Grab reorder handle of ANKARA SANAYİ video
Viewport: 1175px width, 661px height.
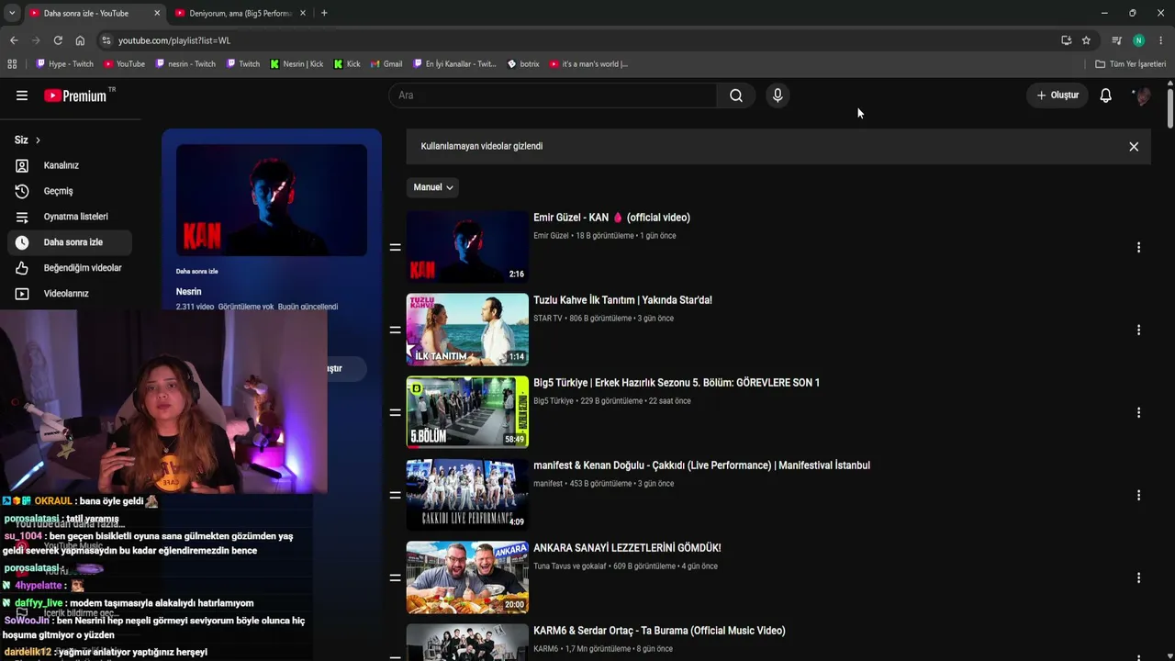tap(395, 577)
